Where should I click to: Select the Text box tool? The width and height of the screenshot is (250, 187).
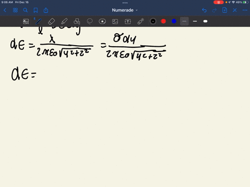click(x=128, y=21)
